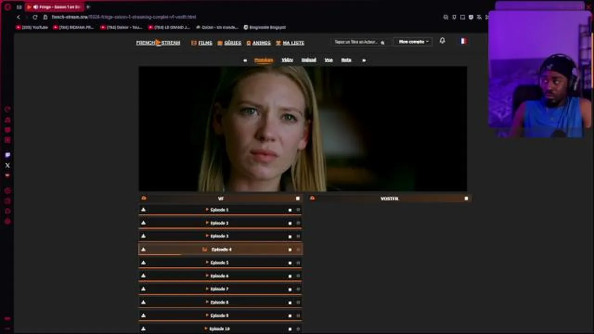Tick the Episode 3 checkbox

click(x=290, y=236)
